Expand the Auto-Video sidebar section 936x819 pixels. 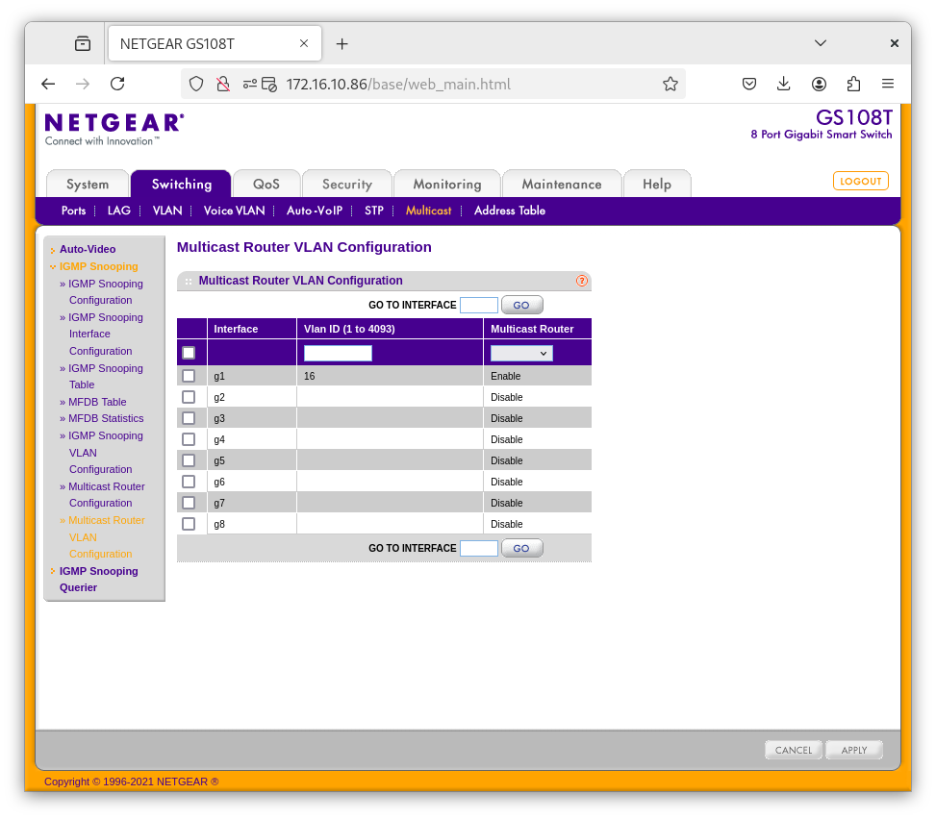88,249
